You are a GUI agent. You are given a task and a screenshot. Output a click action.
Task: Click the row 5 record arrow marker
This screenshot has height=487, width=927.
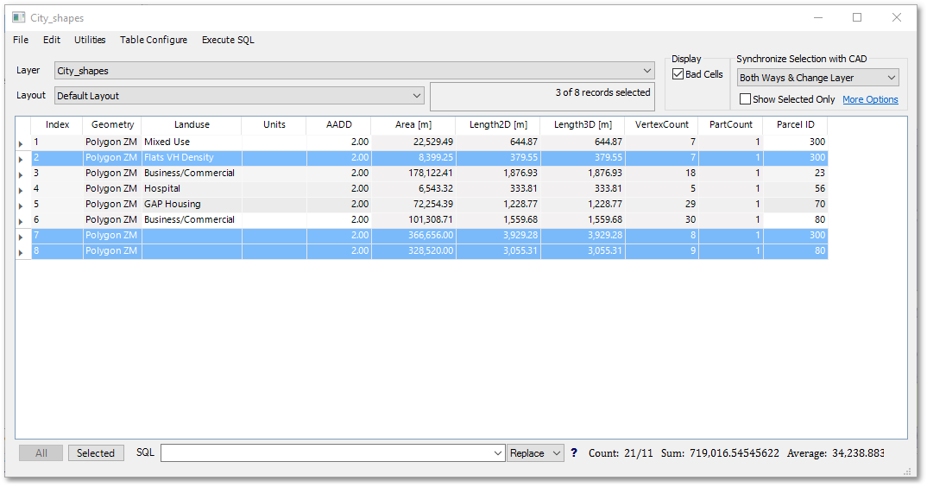[x=21, y=206]
